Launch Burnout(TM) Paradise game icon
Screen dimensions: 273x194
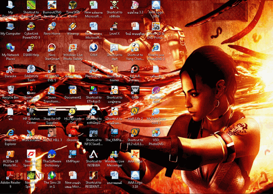(52, 5)
